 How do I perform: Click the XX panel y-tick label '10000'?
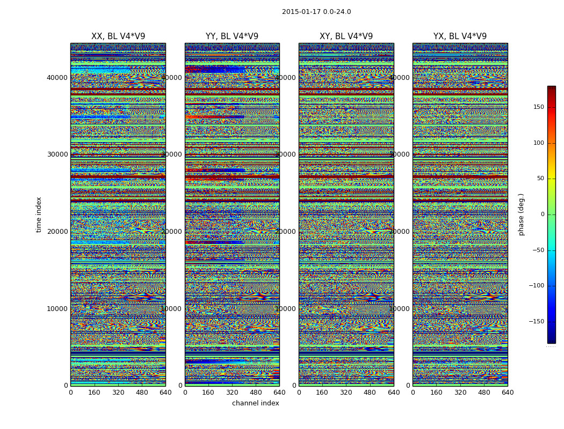tap(57, 309)
